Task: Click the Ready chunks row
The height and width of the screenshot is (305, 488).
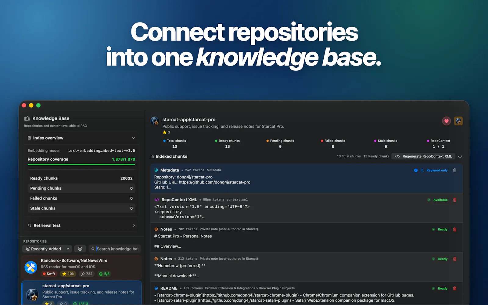Action: click(81, 178)
